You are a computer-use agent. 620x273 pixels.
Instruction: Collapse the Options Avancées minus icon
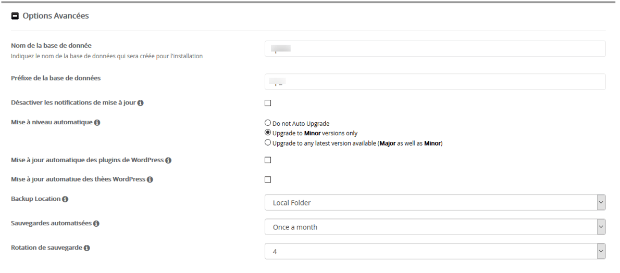point(15,16)
